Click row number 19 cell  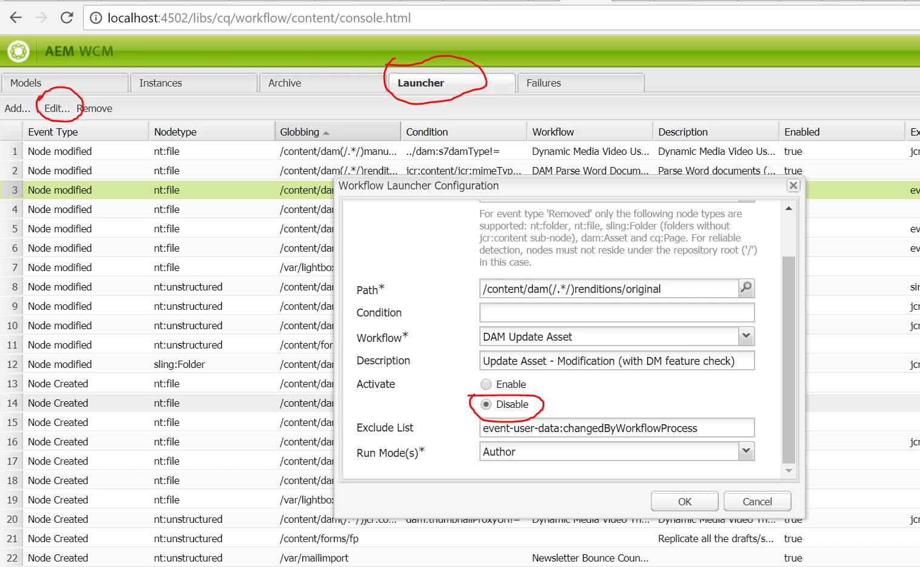click(12, 500)
